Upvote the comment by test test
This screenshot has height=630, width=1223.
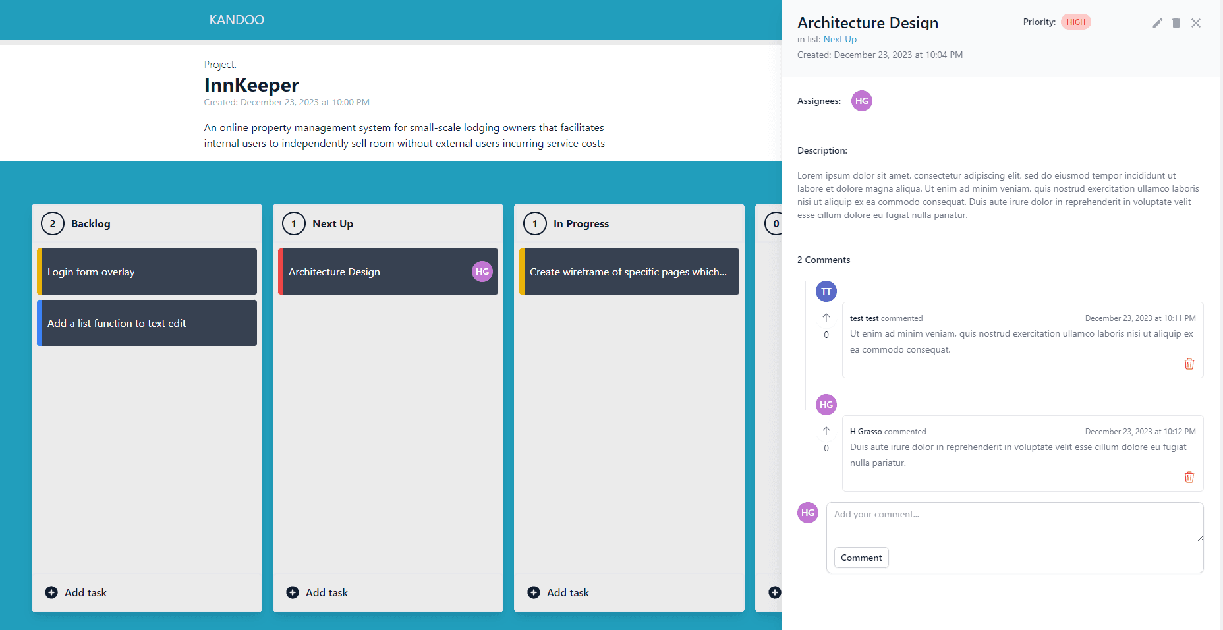(x=826, y=318)
